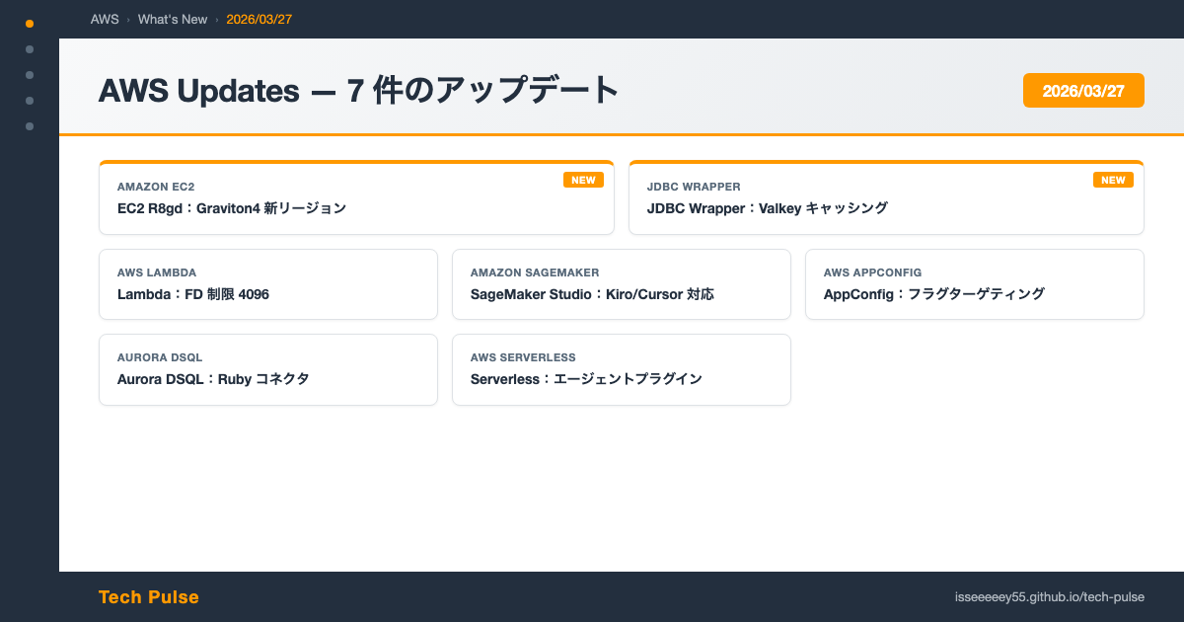
Task: Click the AWS breadcrumb item
Action: coord(105,19)
